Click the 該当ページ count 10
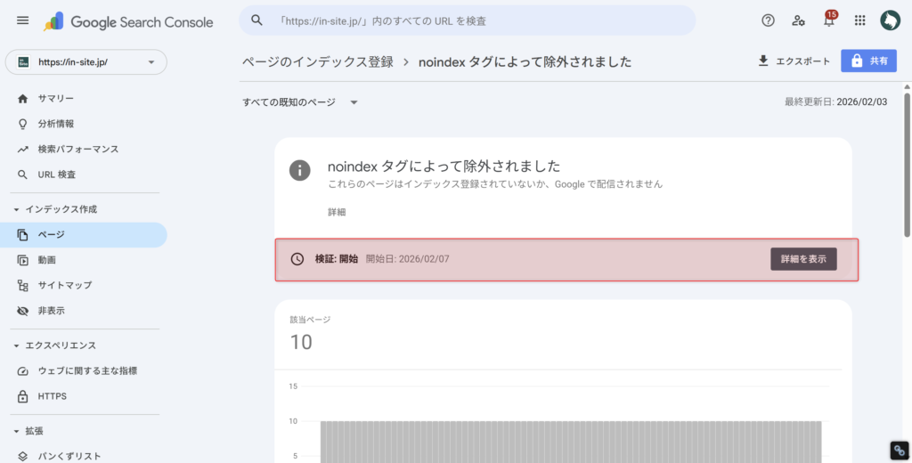The height and width of the screenshot is (463, 912). pos(301,342)
